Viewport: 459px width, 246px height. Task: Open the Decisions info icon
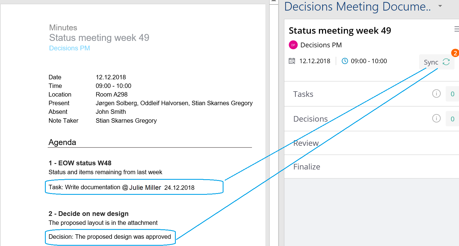[x=436, y=119]
